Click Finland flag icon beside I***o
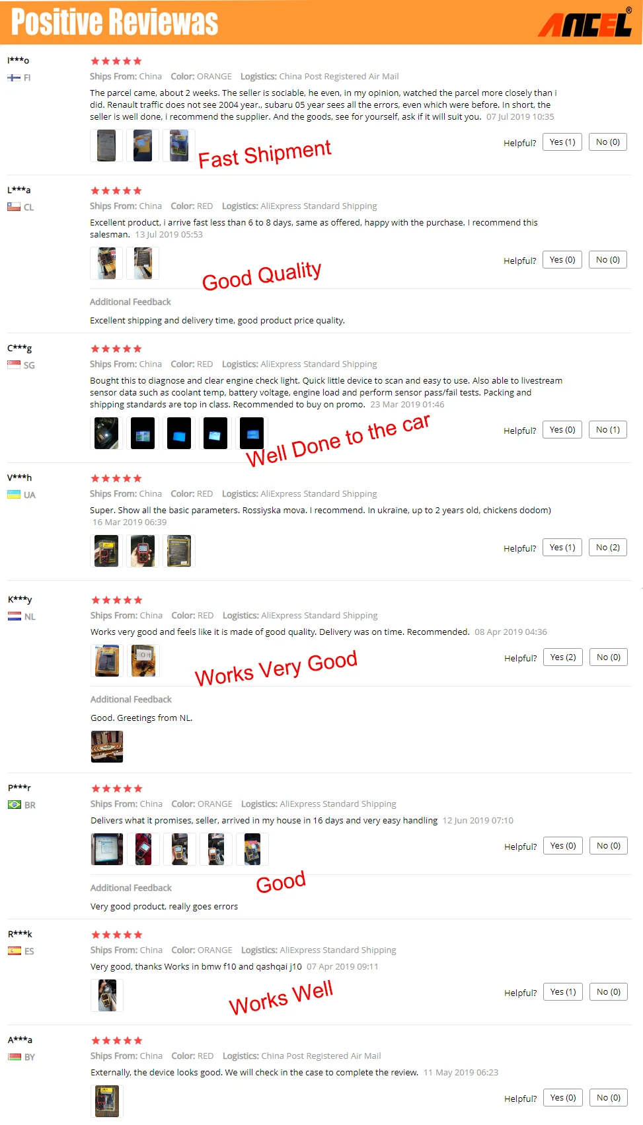The image size is (643, 1125). pyautogui.click(x=14, y=78)
